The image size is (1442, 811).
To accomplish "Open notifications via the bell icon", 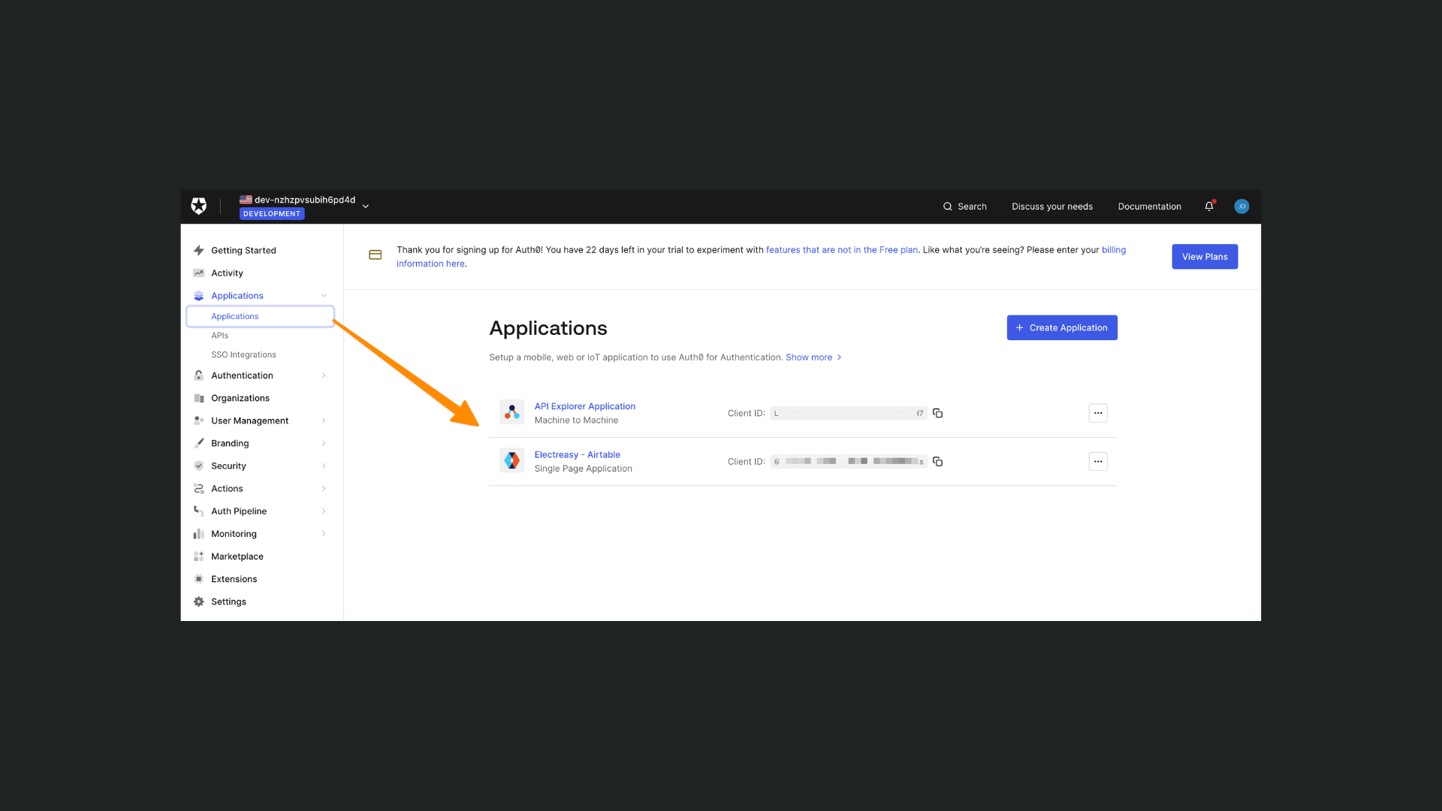I will click(x=1209, y=206).
